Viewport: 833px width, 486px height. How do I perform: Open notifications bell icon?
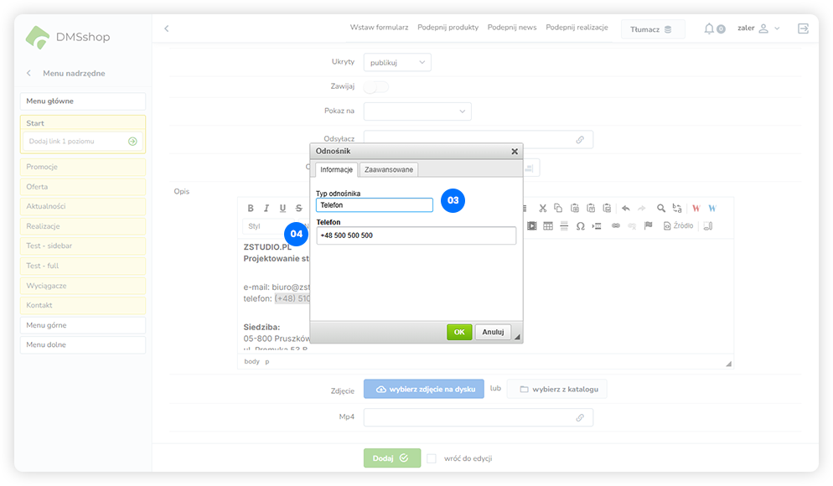click(709, 28)
